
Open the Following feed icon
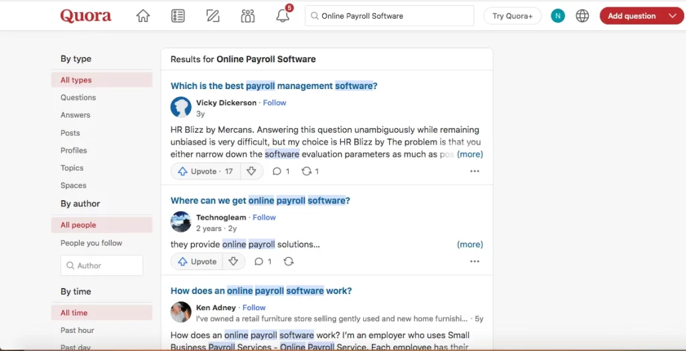coord(178,16)
